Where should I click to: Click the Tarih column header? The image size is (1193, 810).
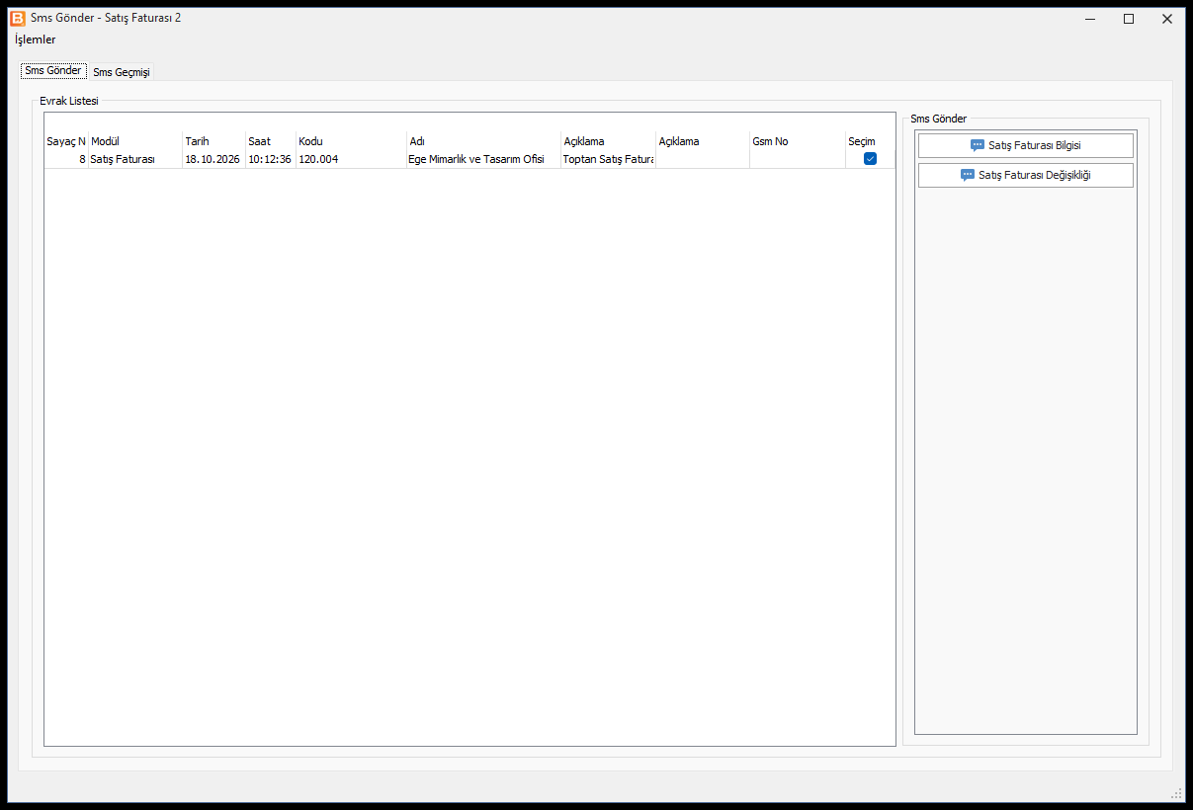[x=213, y=141]
